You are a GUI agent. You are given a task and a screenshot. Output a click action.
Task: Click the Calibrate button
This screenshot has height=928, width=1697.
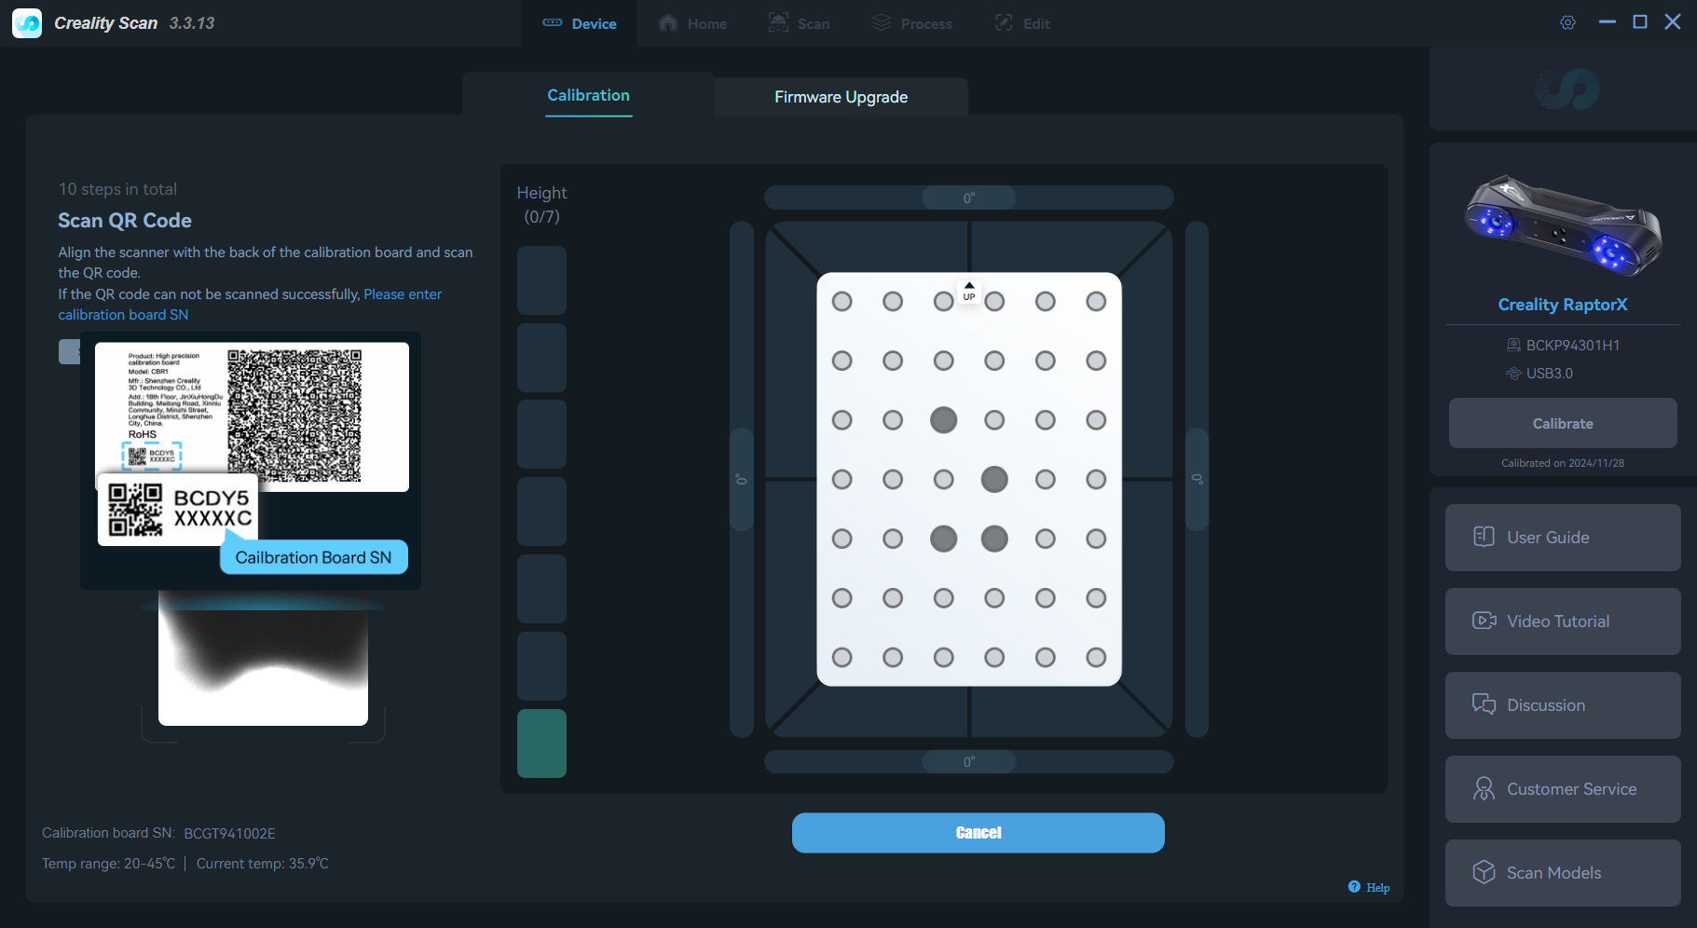click(x=1563, y=423)
